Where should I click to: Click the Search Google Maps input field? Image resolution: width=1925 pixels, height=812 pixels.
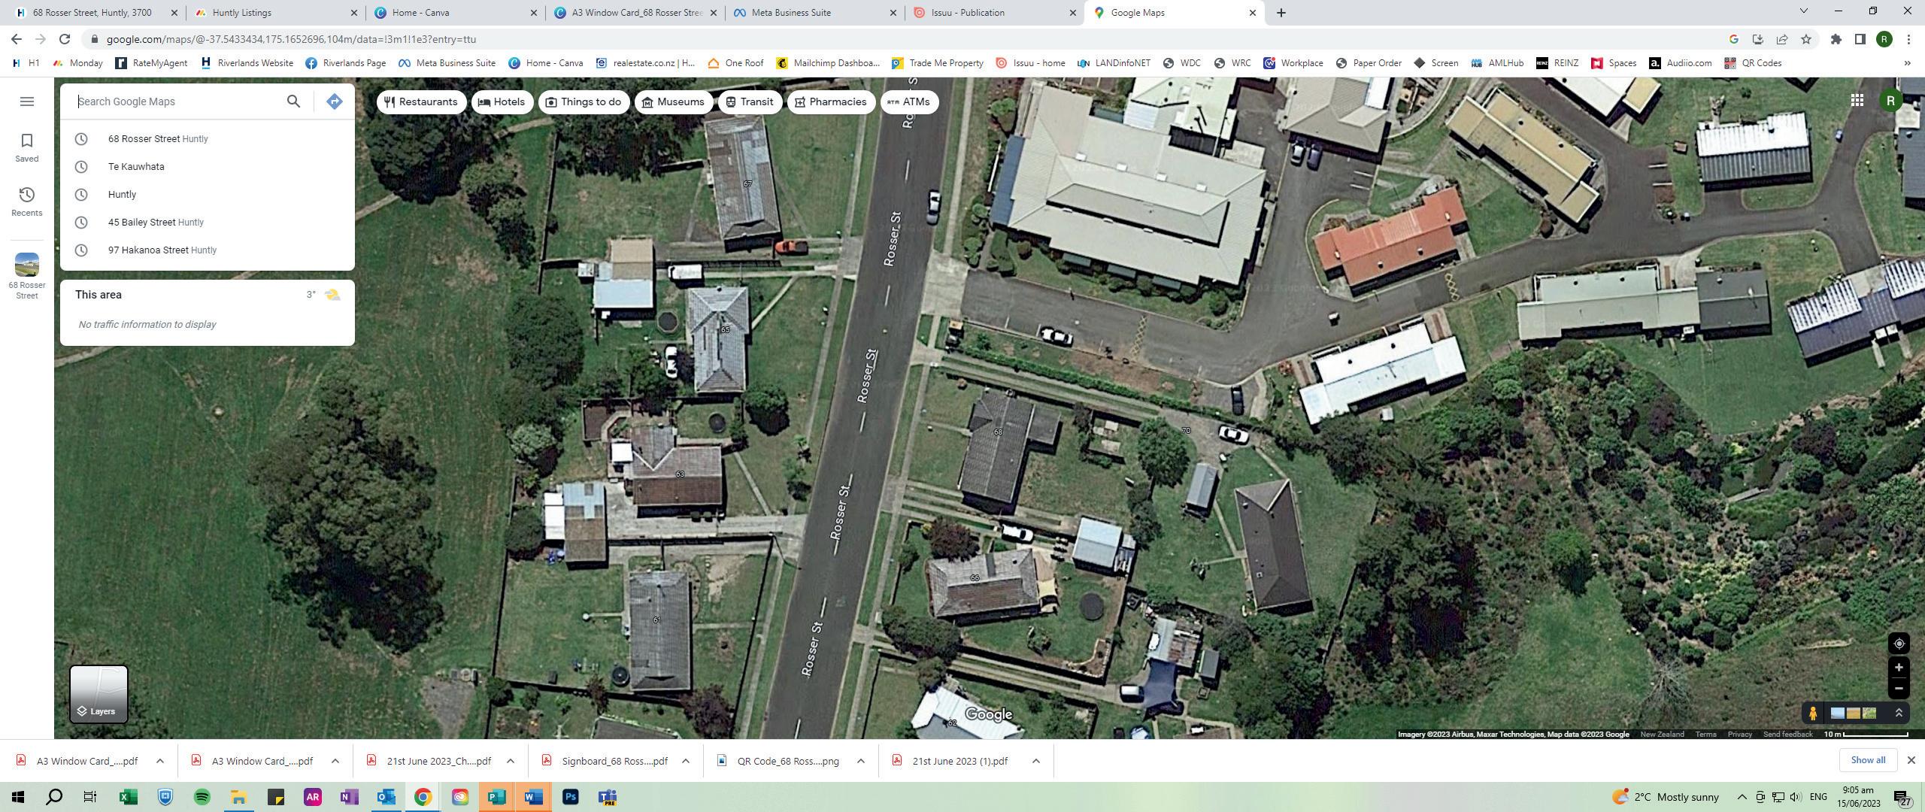(177, 101)
